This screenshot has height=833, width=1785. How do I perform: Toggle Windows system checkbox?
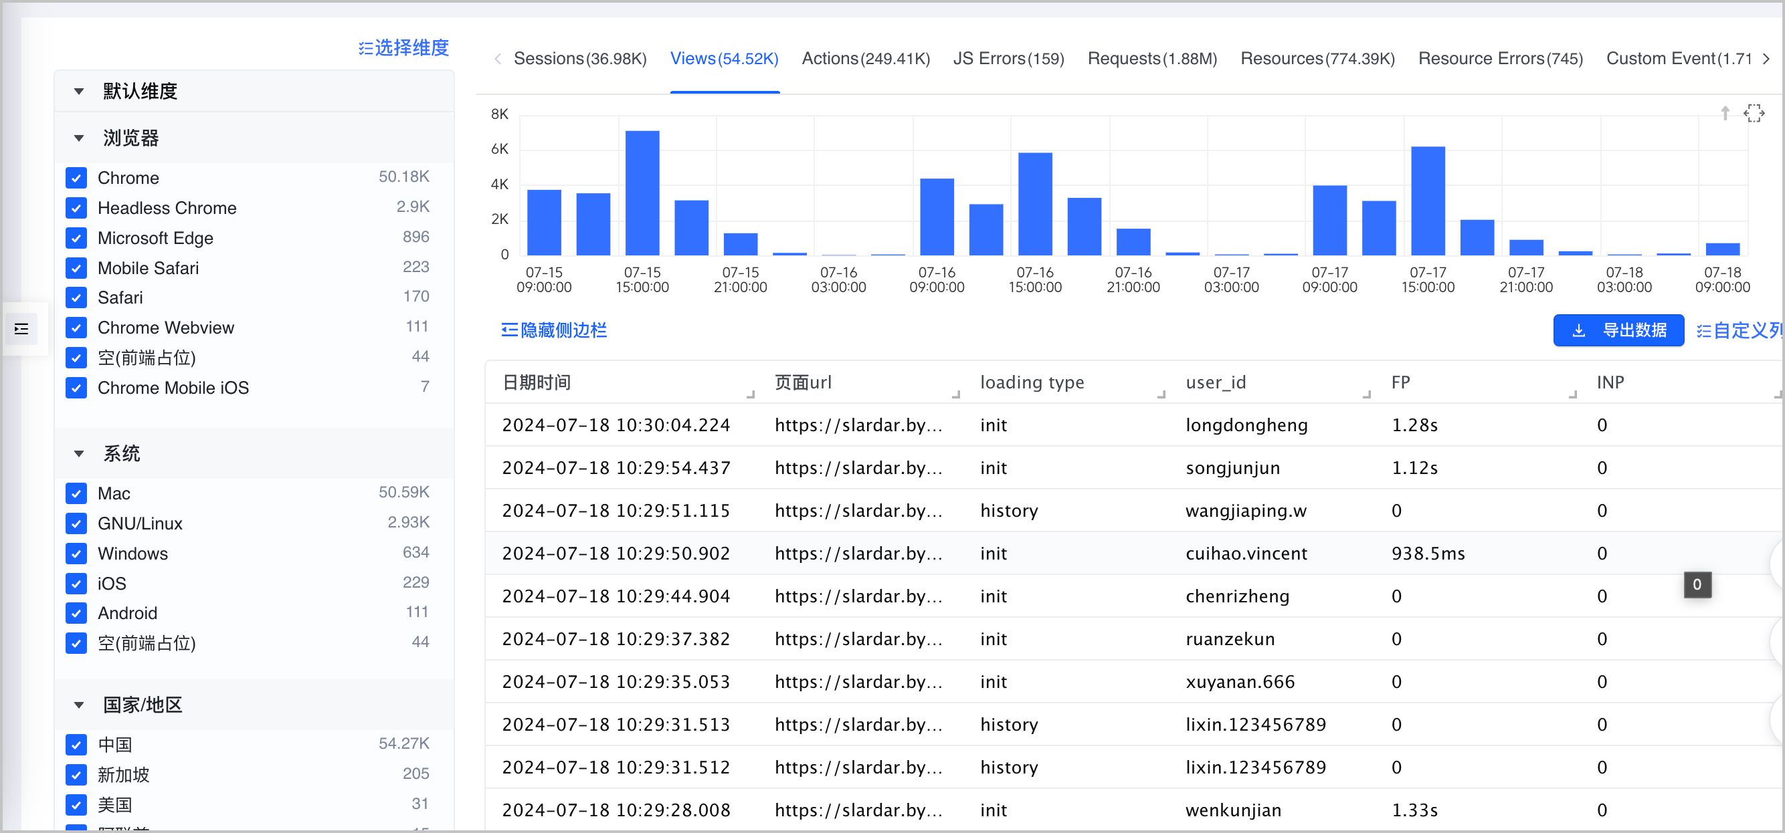click(76, 554)
